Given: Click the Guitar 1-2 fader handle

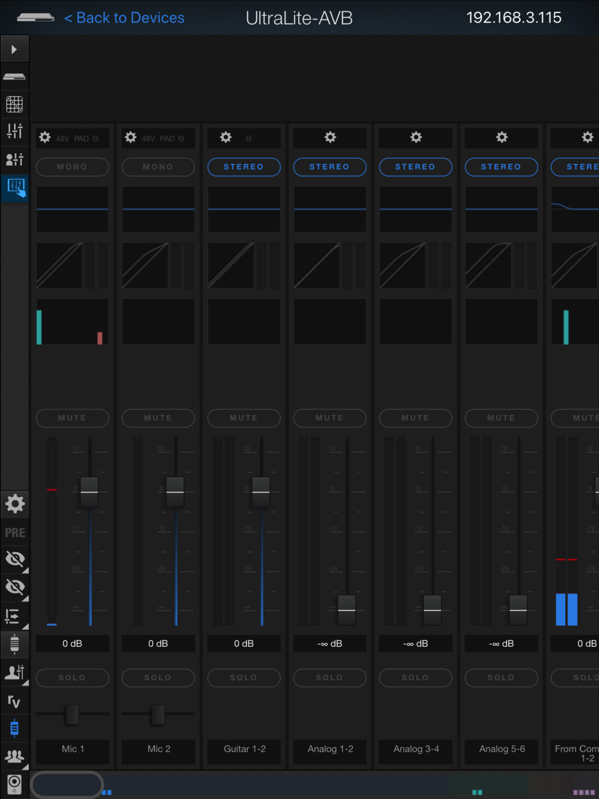Looking at the screenshot, I should pyautogui.click(x=261, y=492).
